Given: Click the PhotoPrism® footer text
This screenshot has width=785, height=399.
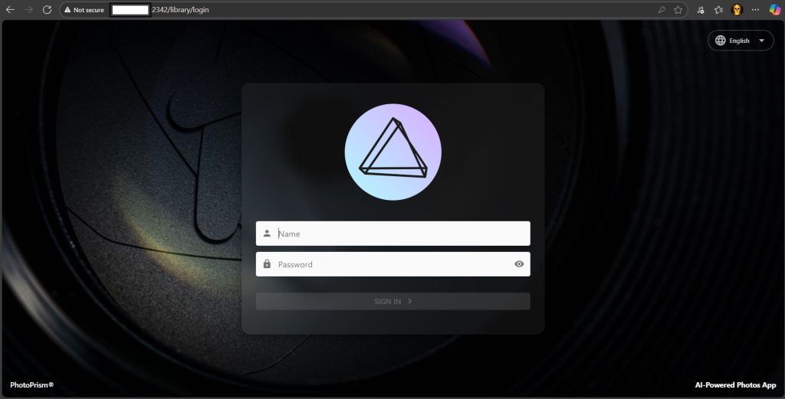Looking at the screenshot, I should coord(32,385).
